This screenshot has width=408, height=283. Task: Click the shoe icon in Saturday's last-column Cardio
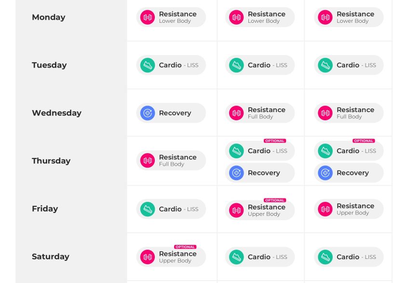325,257
